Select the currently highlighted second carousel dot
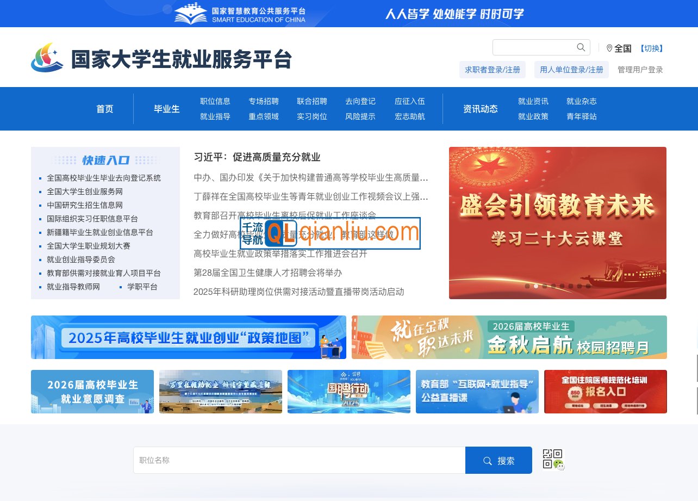 536,286
